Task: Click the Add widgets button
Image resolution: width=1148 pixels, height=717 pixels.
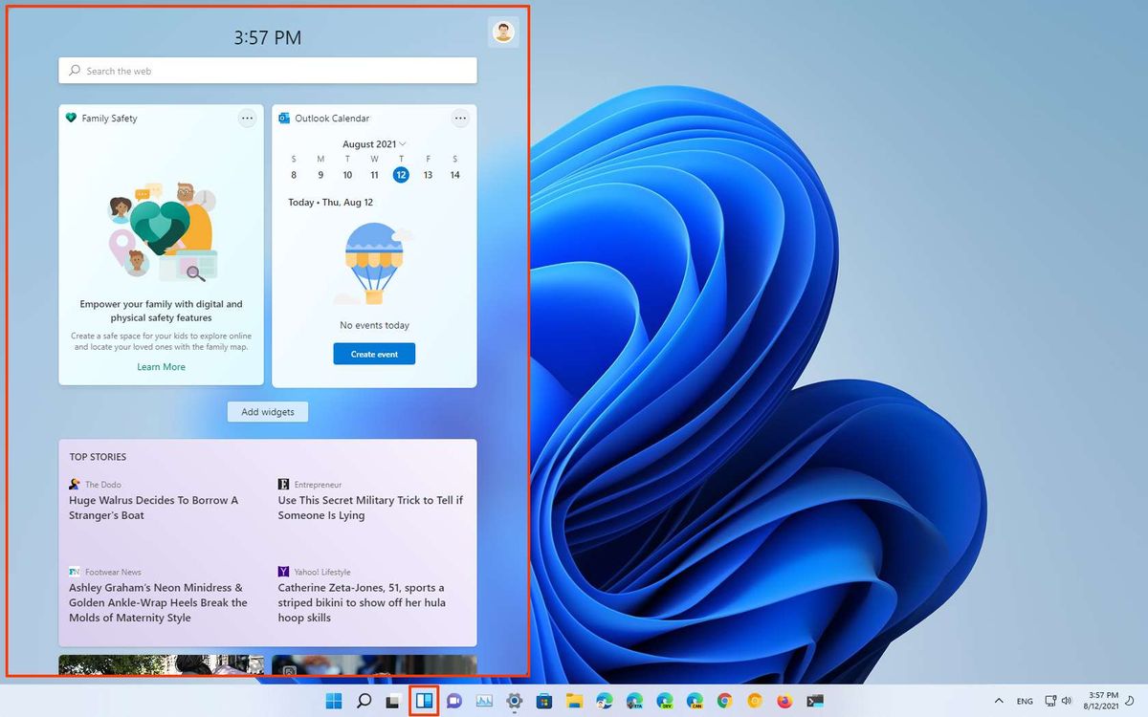Action: click(267, 411)
